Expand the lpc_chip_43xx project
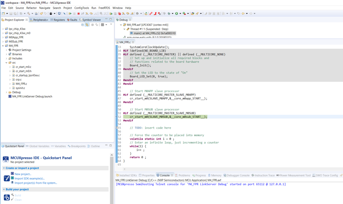The height and width of the screenshot is (204, 343). (3, 29)
